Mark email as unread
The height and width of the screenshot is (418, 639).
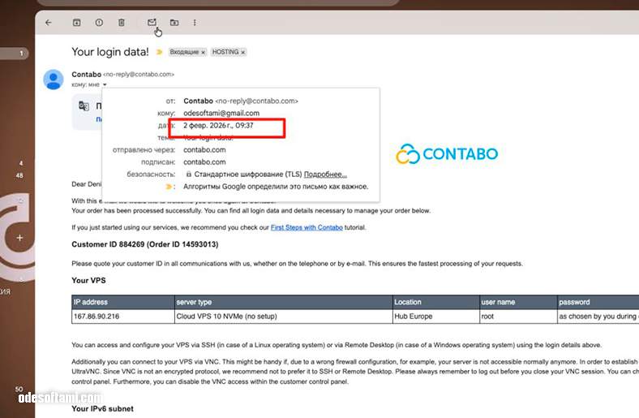152,22
